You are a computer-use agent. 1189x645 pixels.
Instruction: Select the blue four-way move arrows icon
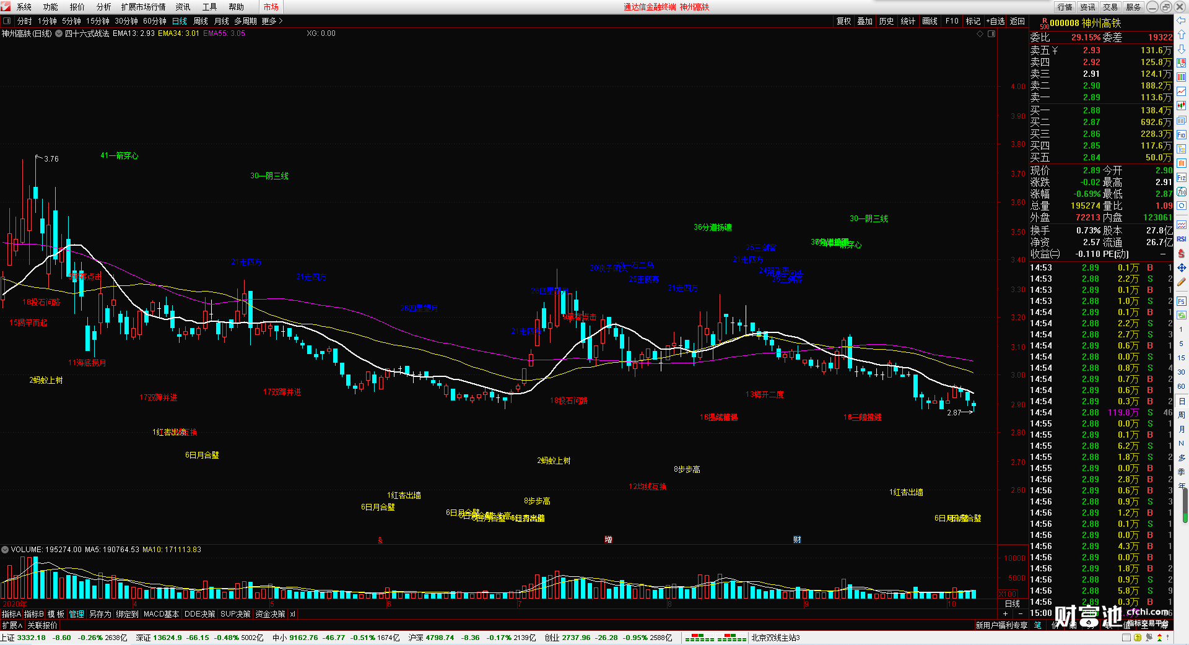(x=1181, y=267)
